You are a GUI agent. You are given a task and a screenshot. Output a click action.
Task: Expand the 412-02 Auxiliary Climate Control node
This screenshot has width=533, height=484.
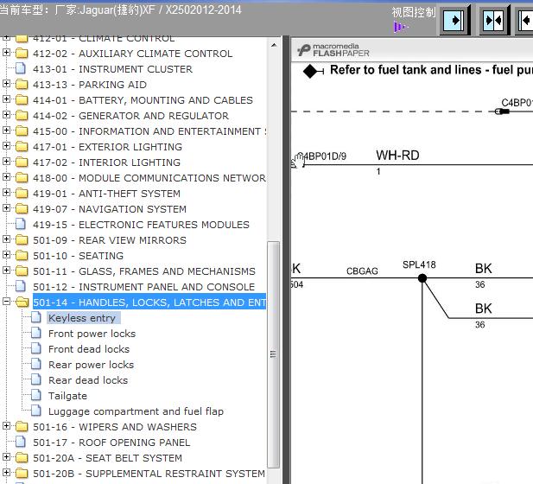6,53
